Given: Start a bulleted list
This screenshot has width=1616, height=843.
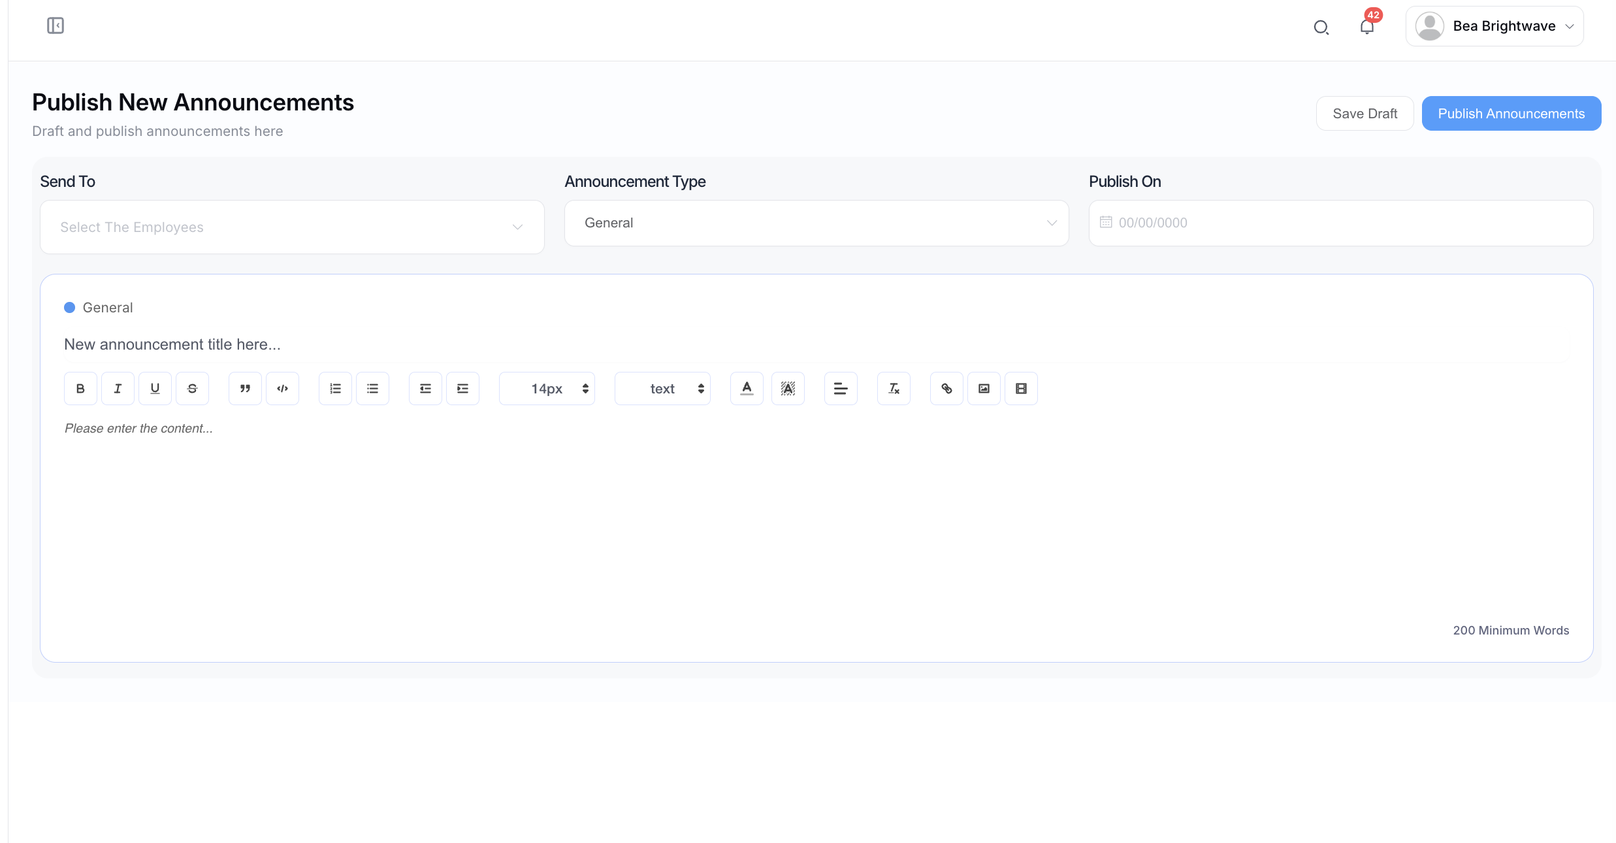Looking at the screenshot, I should pos(372,389).
